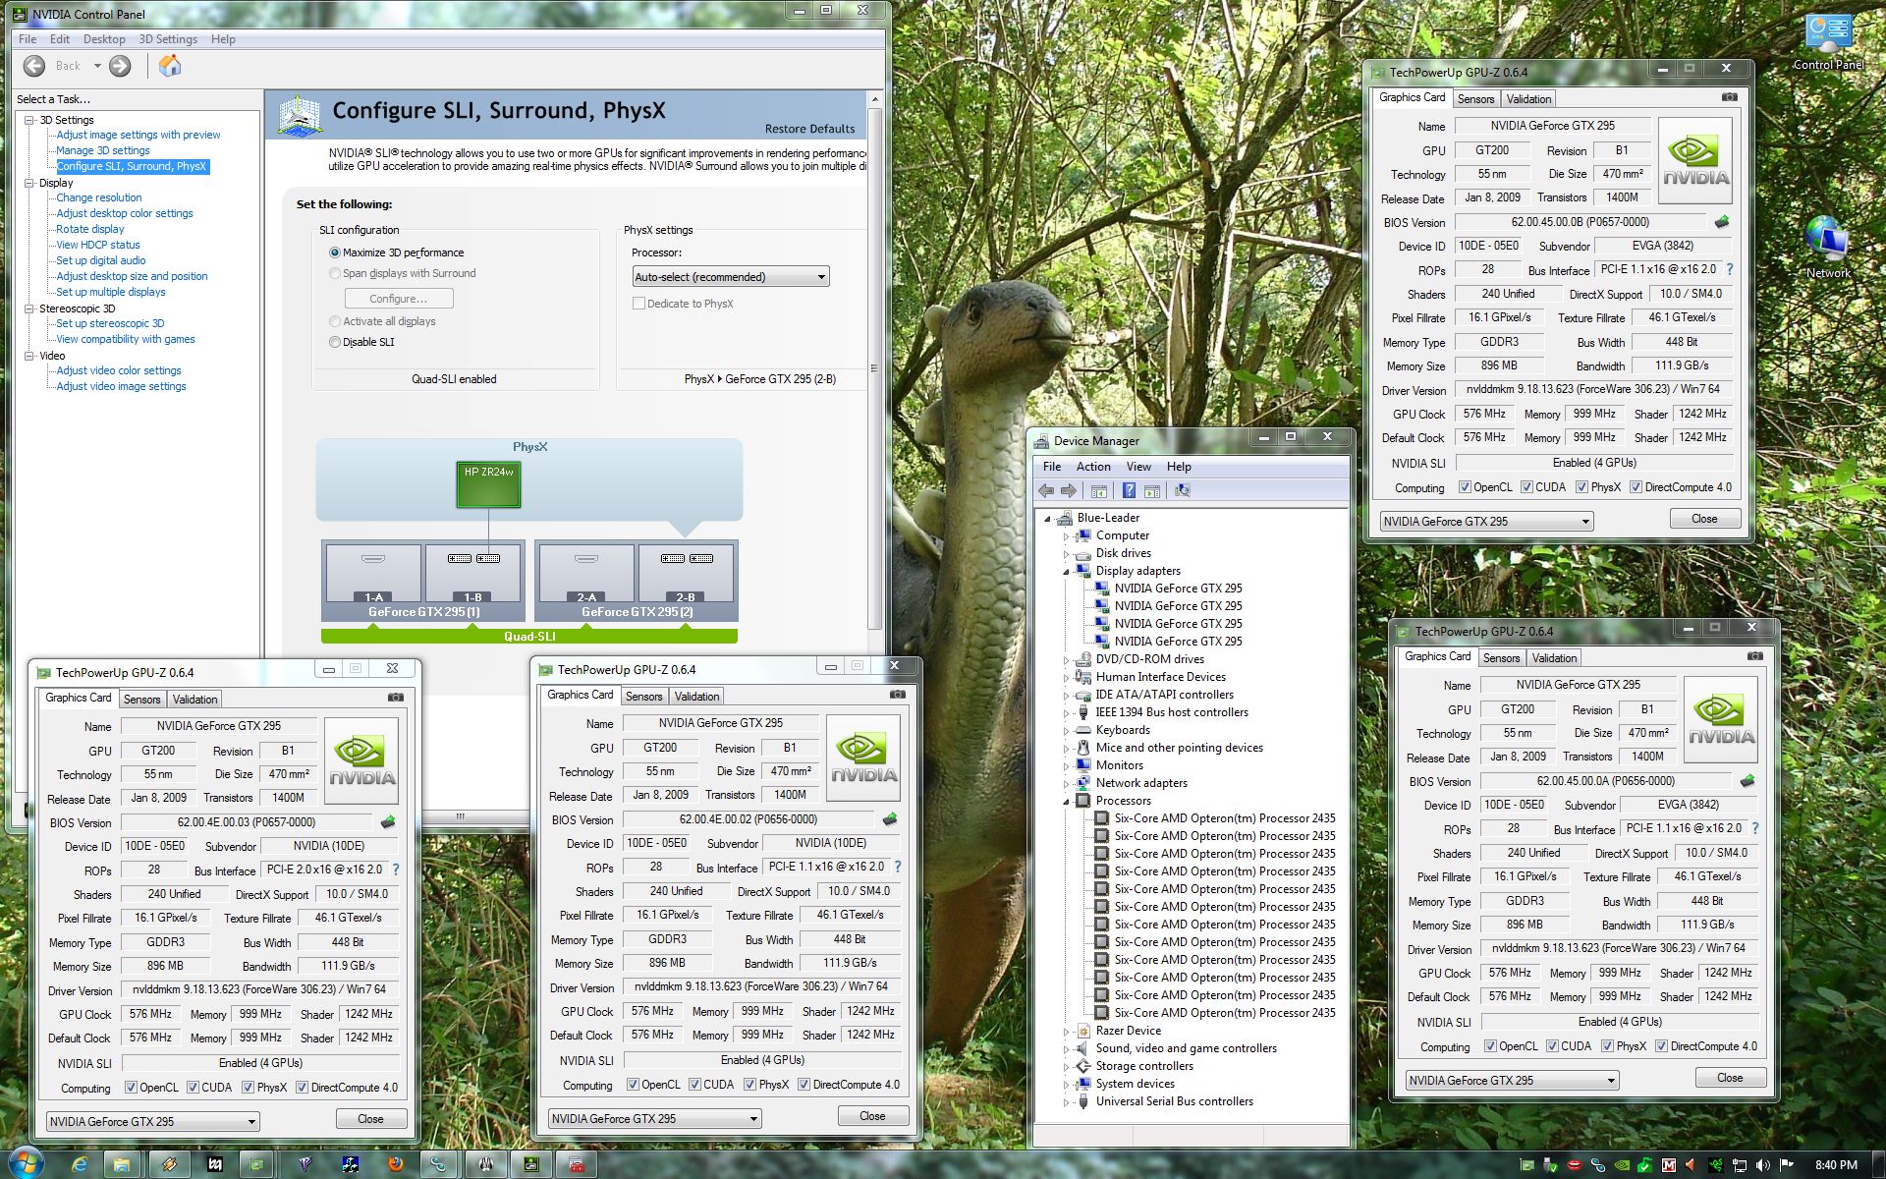Click the Windows Start orb
This screenshot has width=1886, height=1179.
[26, 1163]
